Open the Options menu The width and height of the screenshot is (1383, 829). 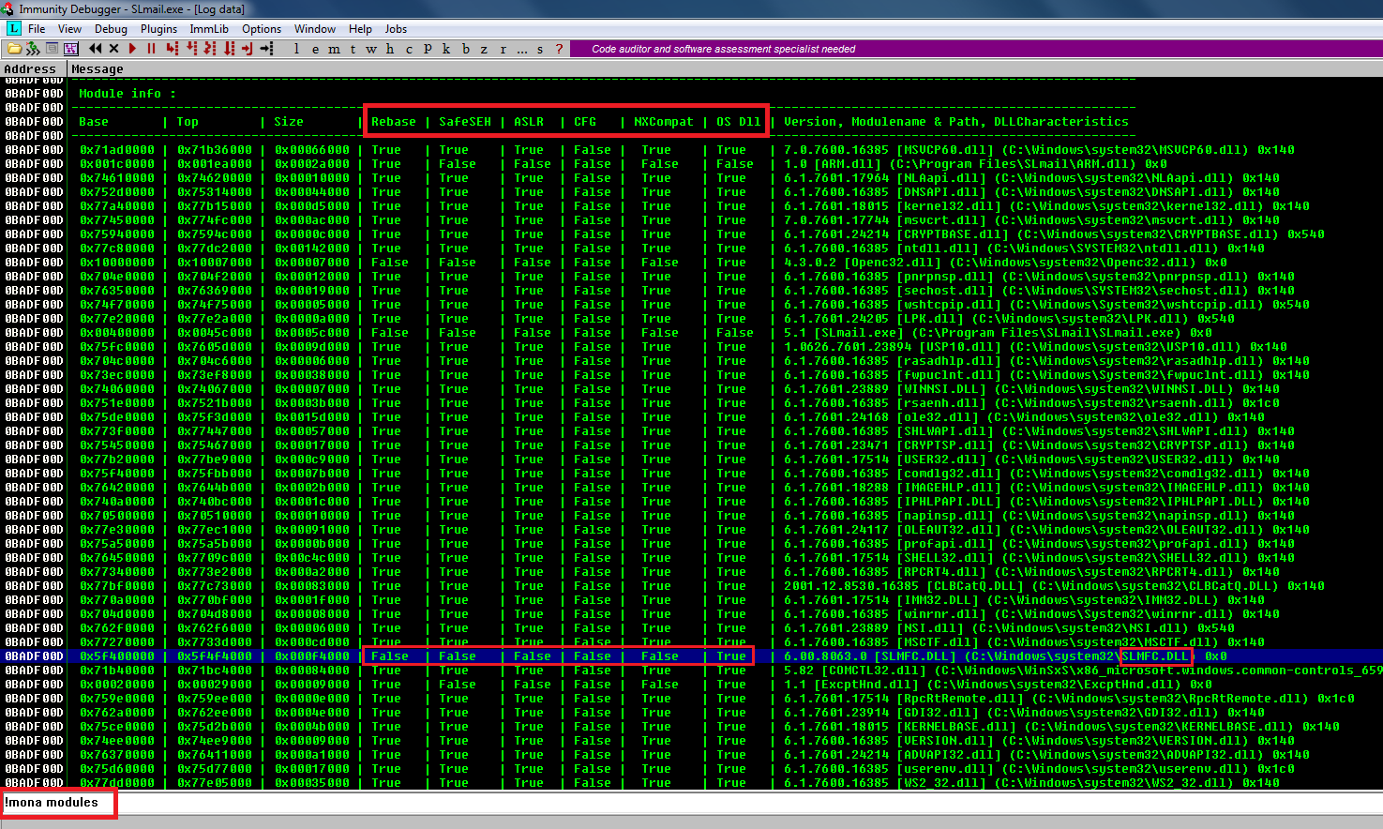pyautogui.click(x=262, y=29)
